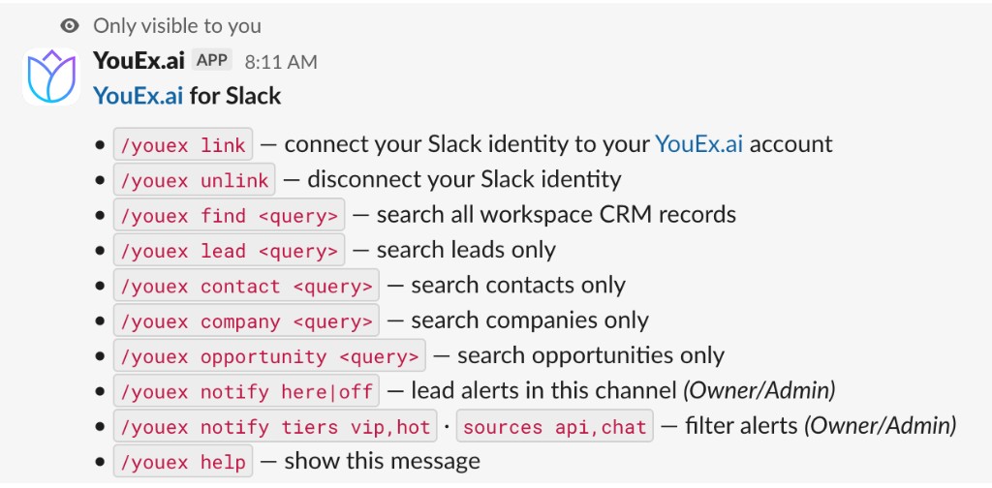Click 'Only visible to you' label text
This screenshot has width=992, height=488.
[177, 26]
